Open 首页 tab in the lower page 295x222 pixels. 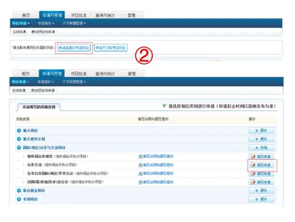tap(25, 73)
